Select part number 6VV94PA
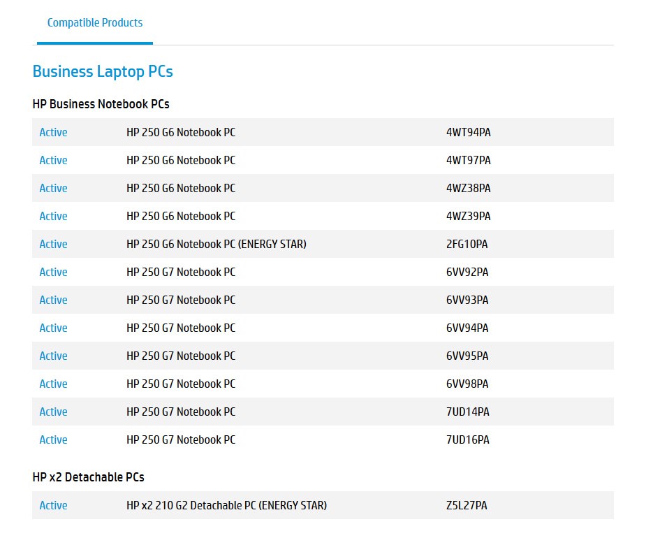The image size is (646, 538). coord(467,328)
